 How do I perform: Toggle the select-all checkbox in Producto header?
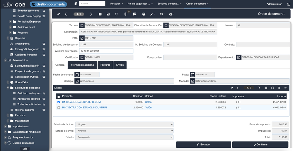(x=59, y=97)
